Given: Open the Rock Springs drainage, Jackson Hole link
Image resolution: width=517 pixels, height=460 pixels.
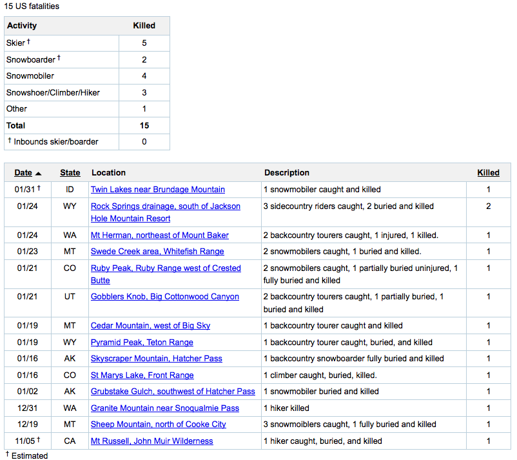Looking at the screenshot, I should tap(166, 212).
